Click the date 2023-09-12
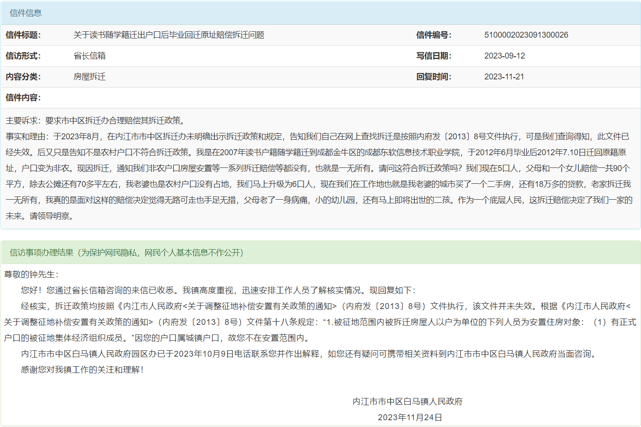 [x=505, y=56]
